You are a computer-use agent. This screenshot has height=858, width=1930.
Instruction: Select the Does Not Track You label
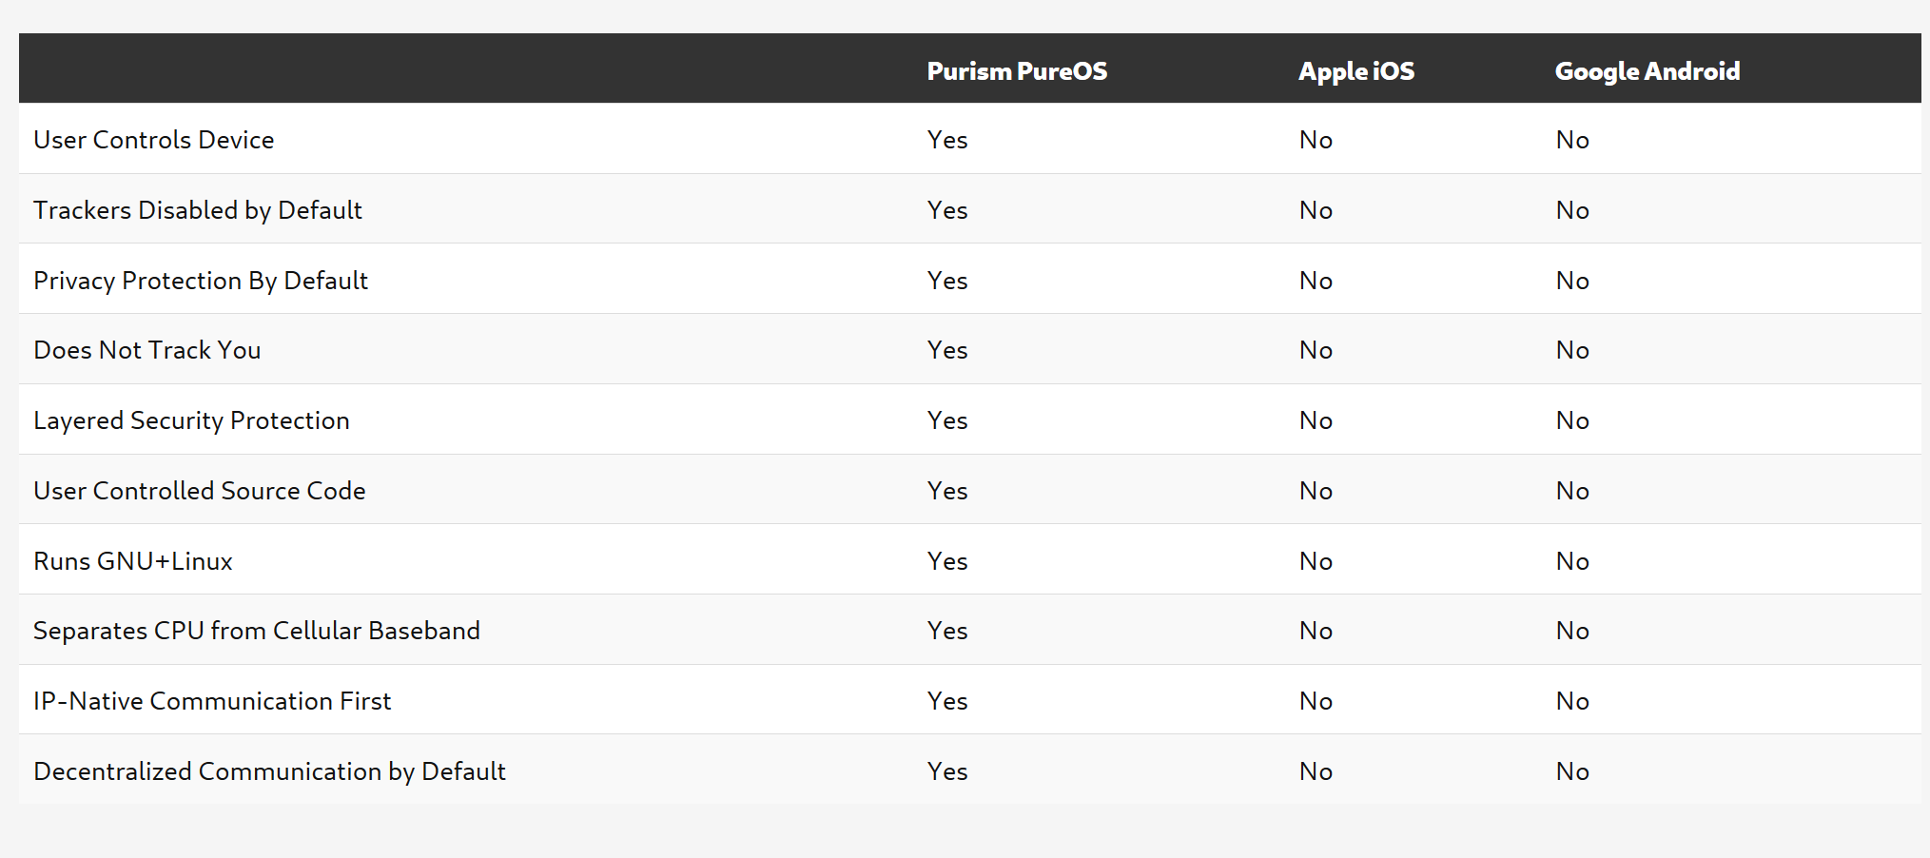[x=147, y=350]
